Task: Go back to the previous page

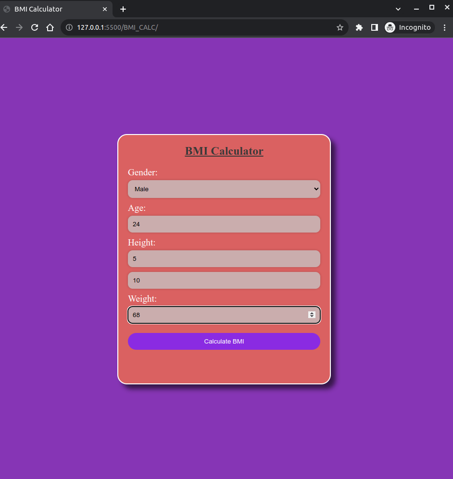Action: (4, 27)
